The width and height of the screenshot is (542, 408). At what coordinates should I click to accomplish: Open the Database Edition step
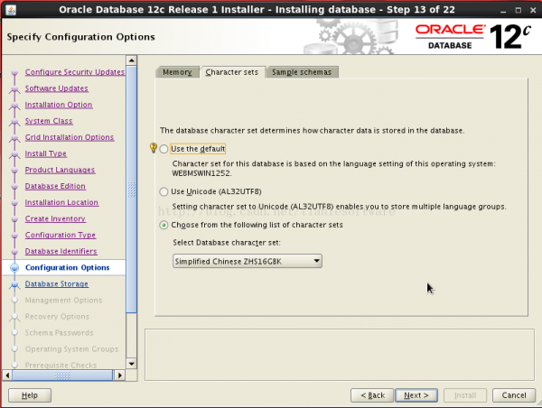(x=55, y=186)
